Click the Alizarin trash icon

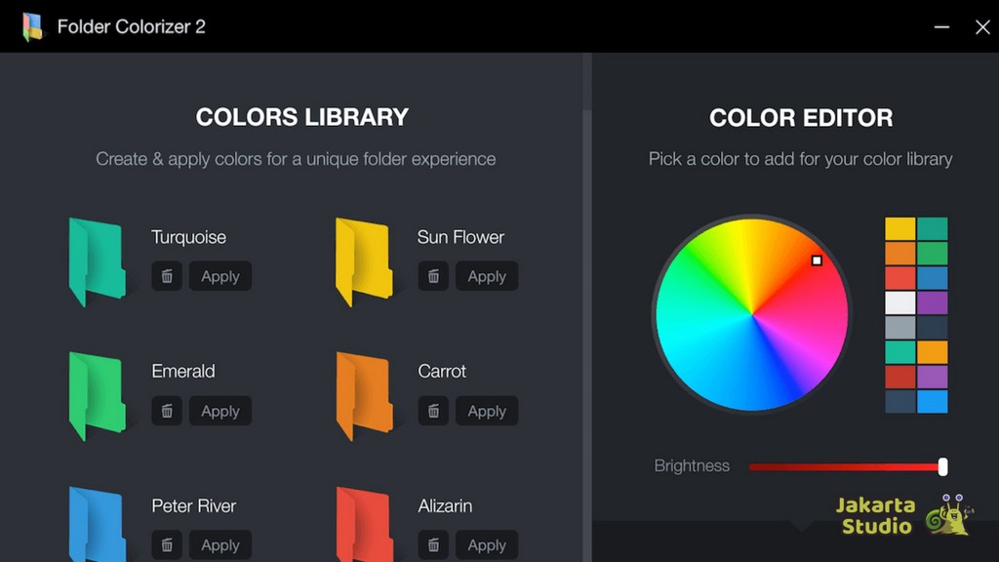(433, 544)
